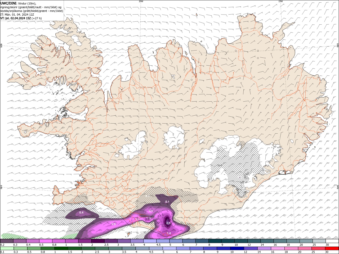The image size is (339, 254).
Task: Pick the lower-row swatch starting at 2.5
Action: tap(102, 248)
